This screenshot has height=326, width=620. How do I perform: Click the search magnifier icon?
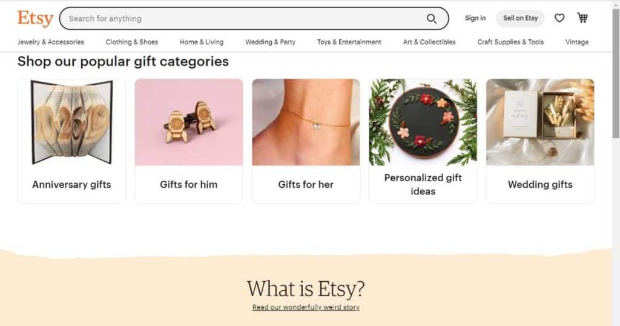tap(431, 19)
